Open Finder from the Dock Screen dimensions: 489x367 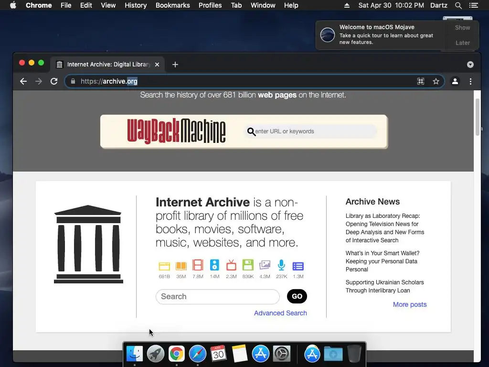[x=135, y=354]
